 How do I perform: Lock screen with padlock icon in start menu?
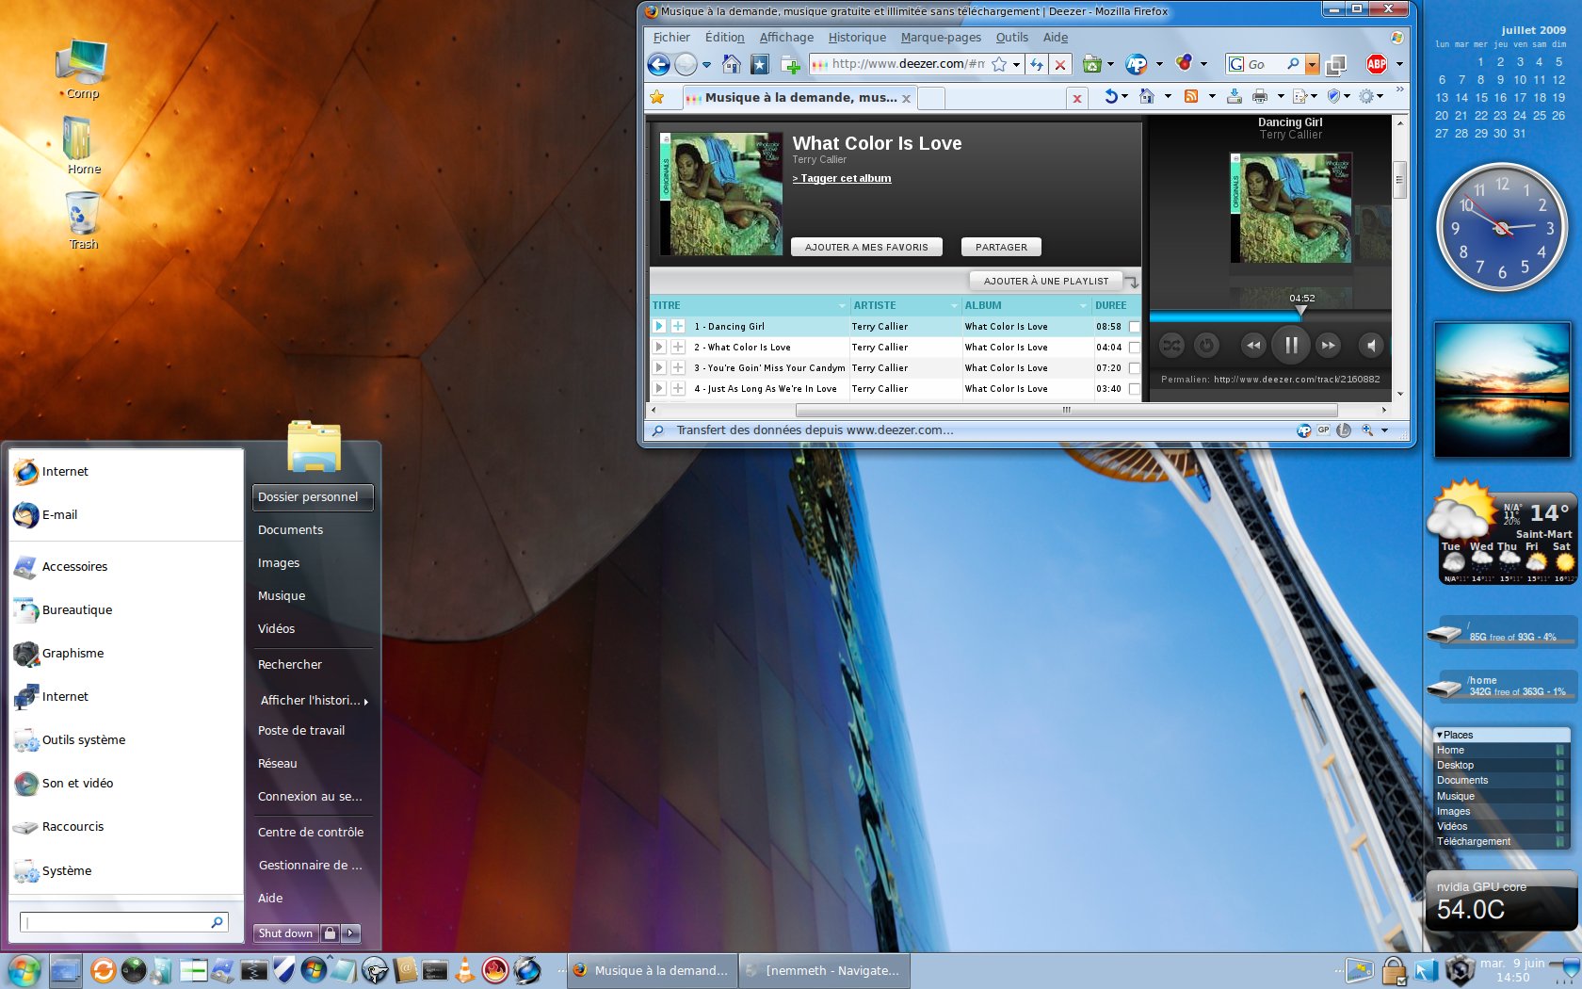pyautogui.click(x=330, y=933)
